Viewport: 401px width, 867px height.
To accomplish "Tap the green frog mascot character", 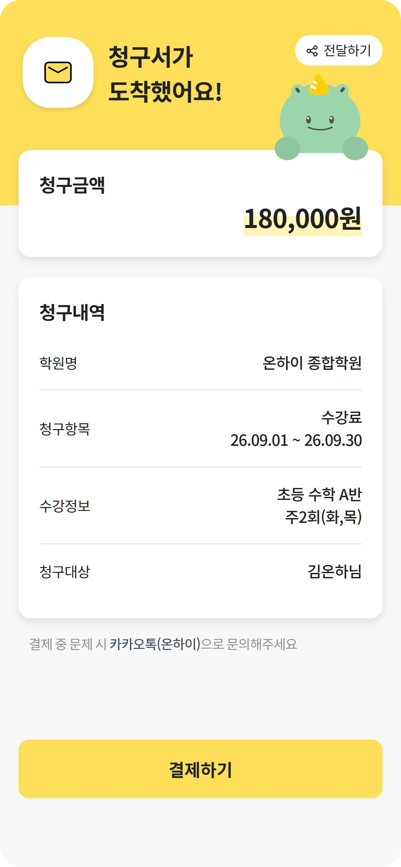I will click(x=321, y=118).
